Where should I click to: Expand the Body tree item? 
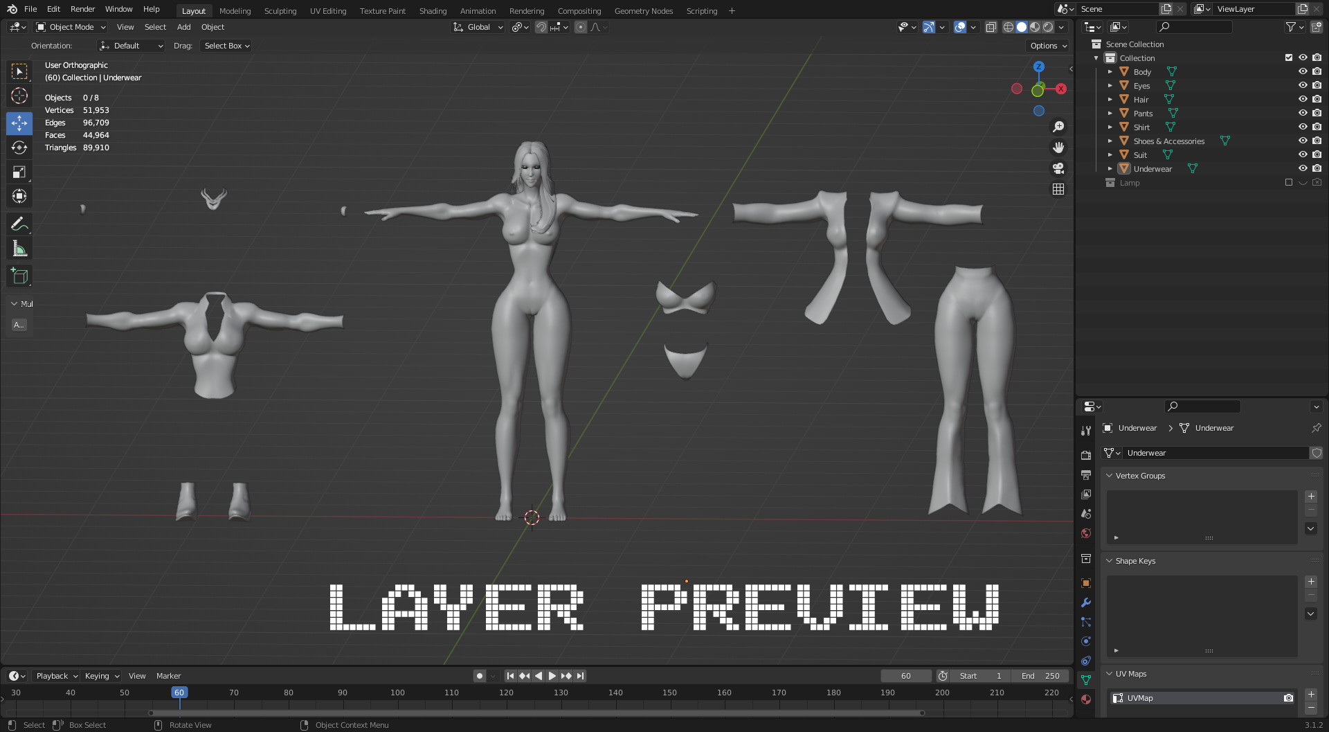1110,72
